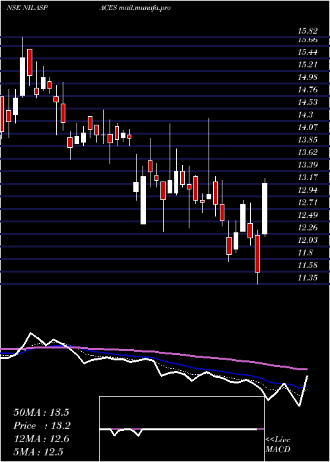Click the ACES mail.munafa.pro watermark text
Viewport: 330px width, 462px height.
pyautogui.click(x=135, y=8)
